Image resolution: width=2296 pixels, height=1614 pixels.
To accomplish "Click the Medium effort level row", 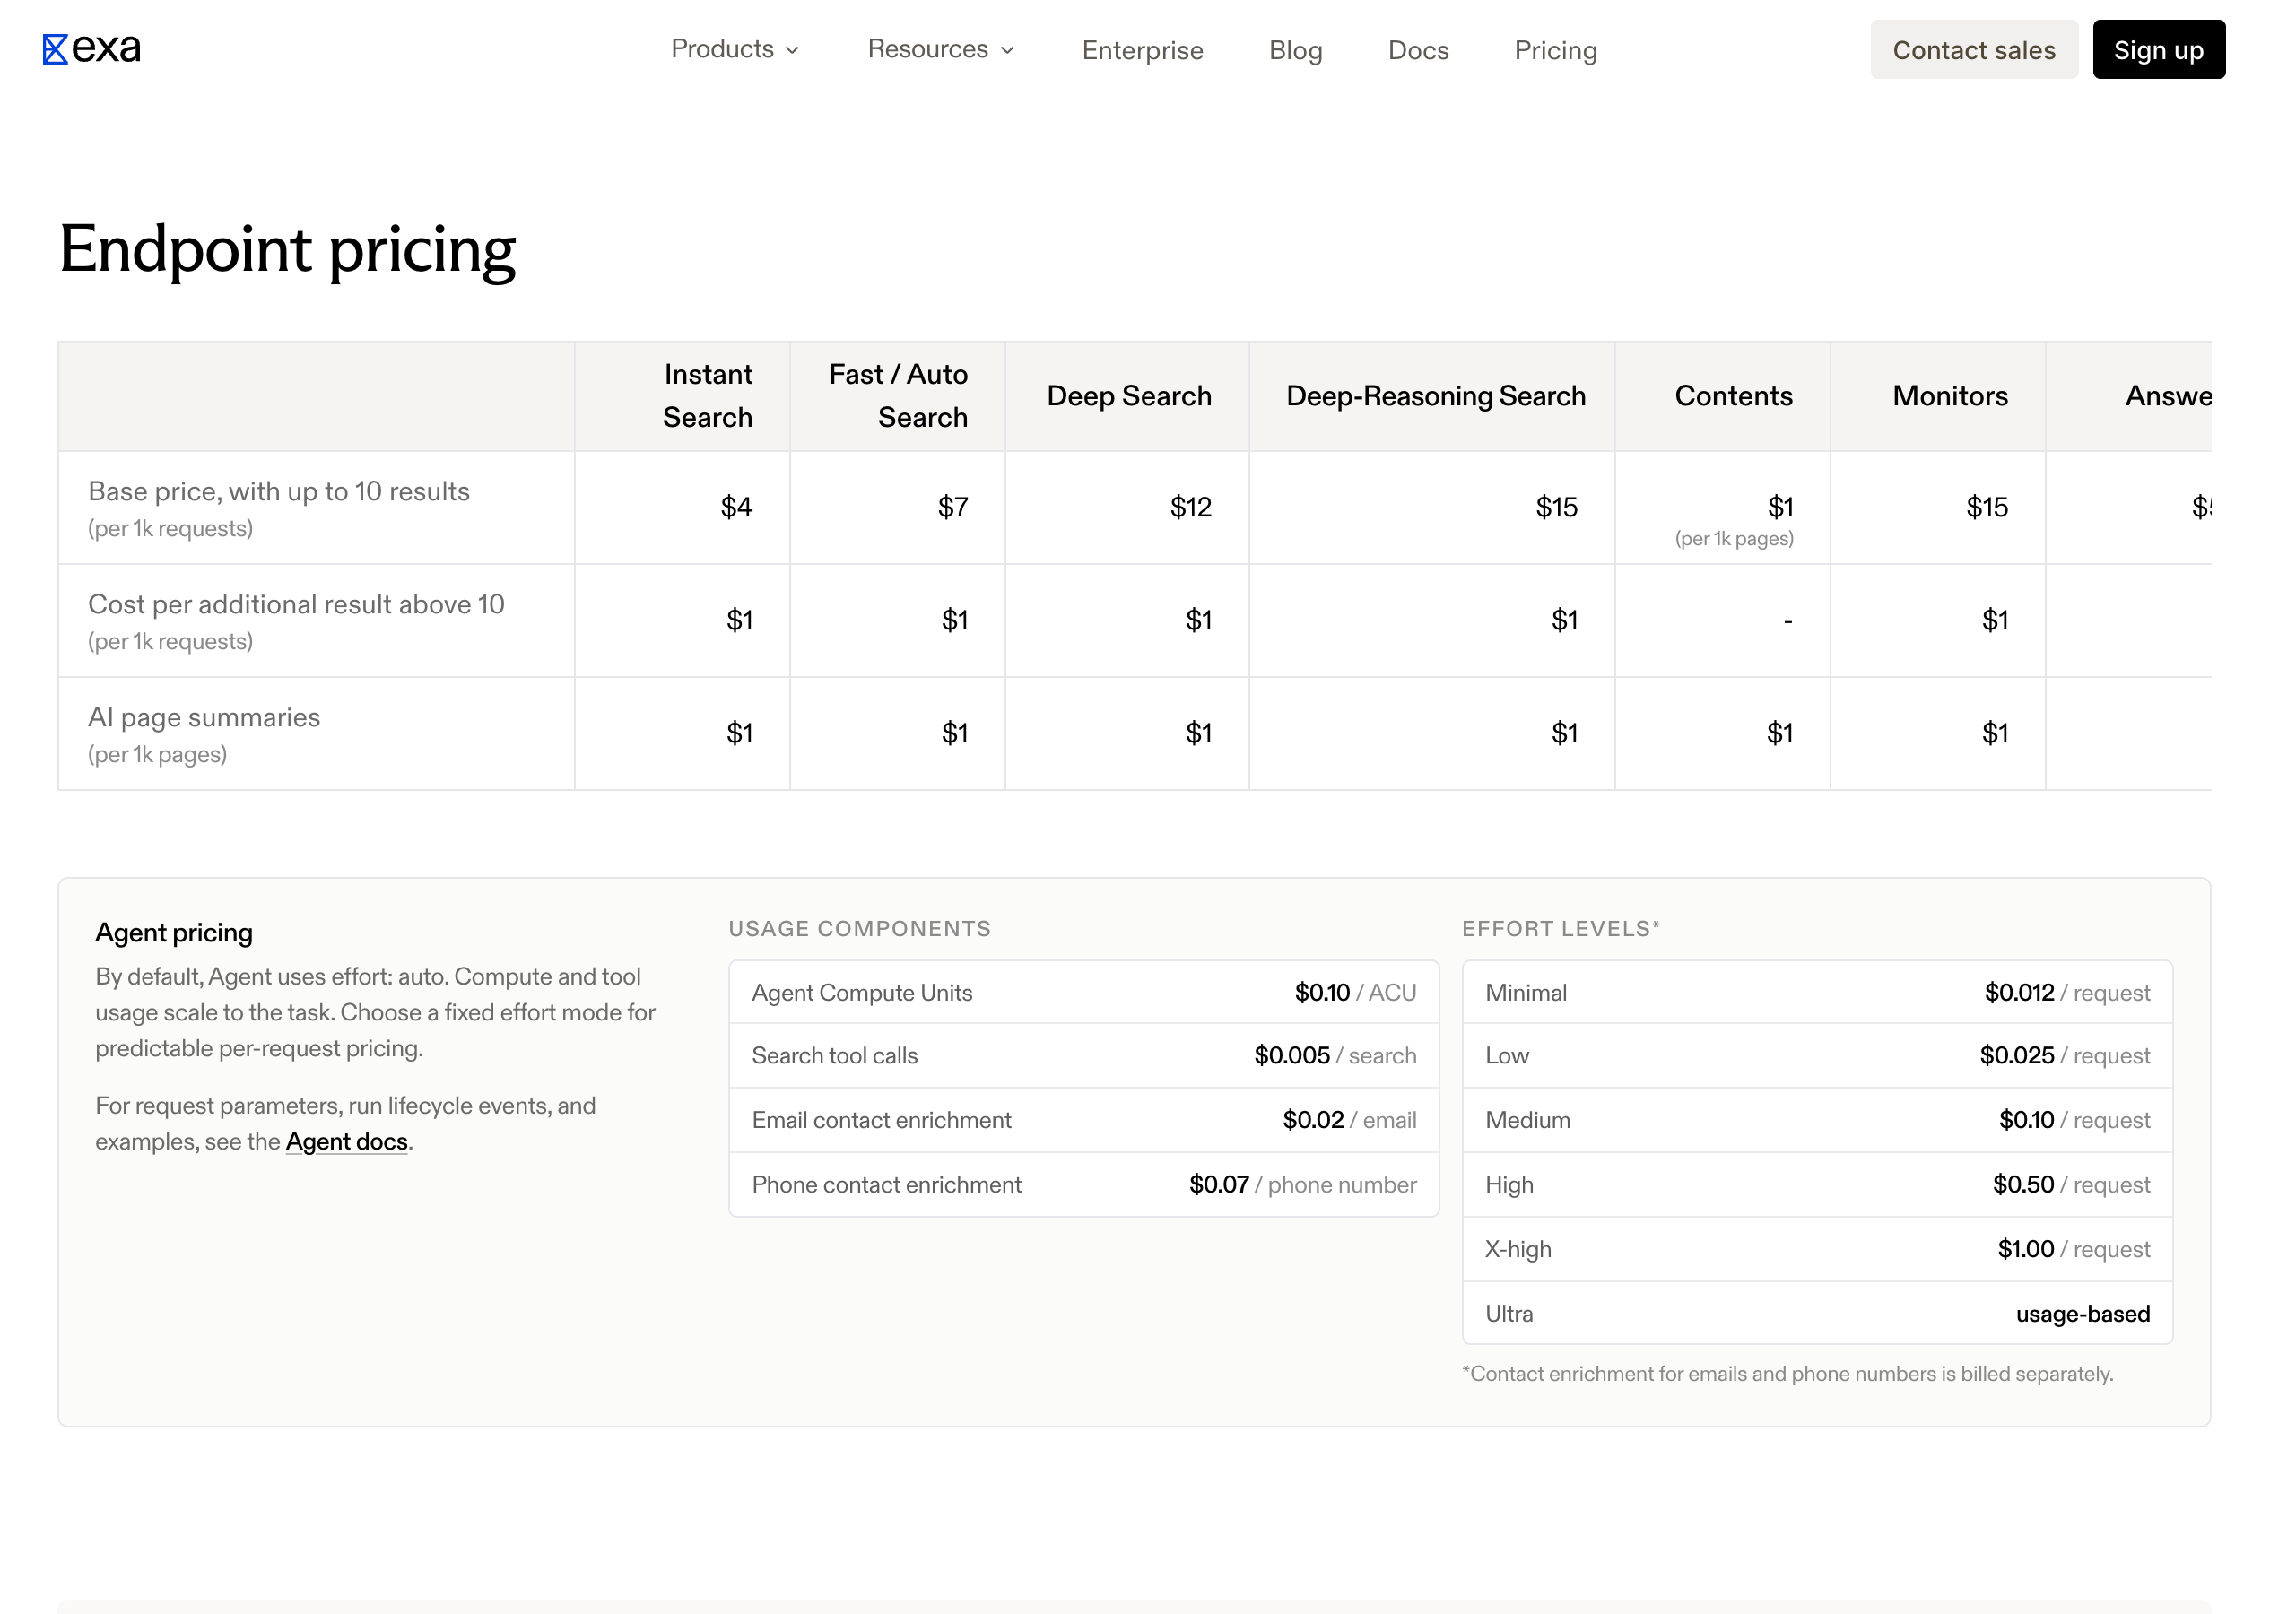I will click(x=1816, y=1120).
